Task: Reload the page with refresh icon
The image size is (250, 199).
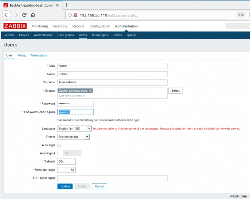Action: (x=24, y=15)
